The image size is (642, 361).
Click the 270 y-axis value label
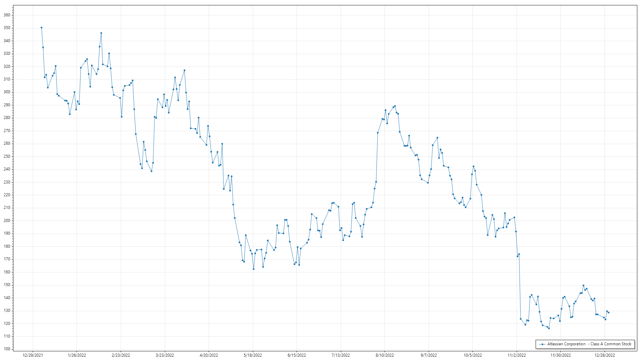click(7, 131)
